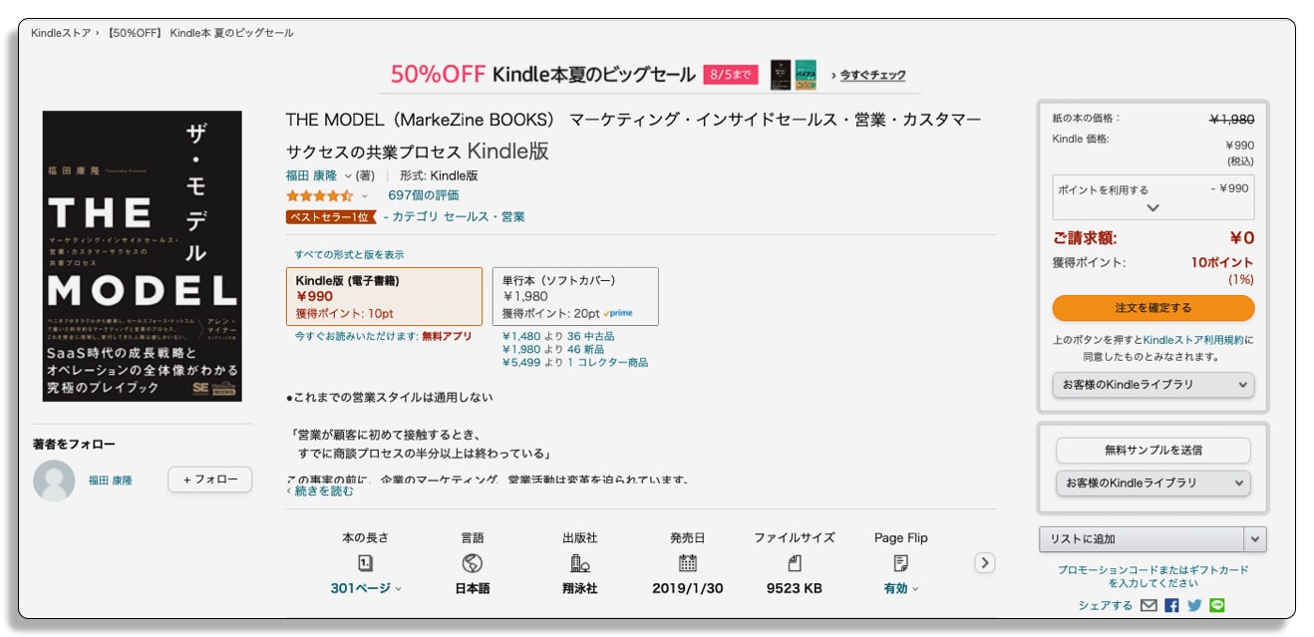Screen dimensions: 1314x637
Task: View the 36 中古品 used offers
Action: (591, 336)
